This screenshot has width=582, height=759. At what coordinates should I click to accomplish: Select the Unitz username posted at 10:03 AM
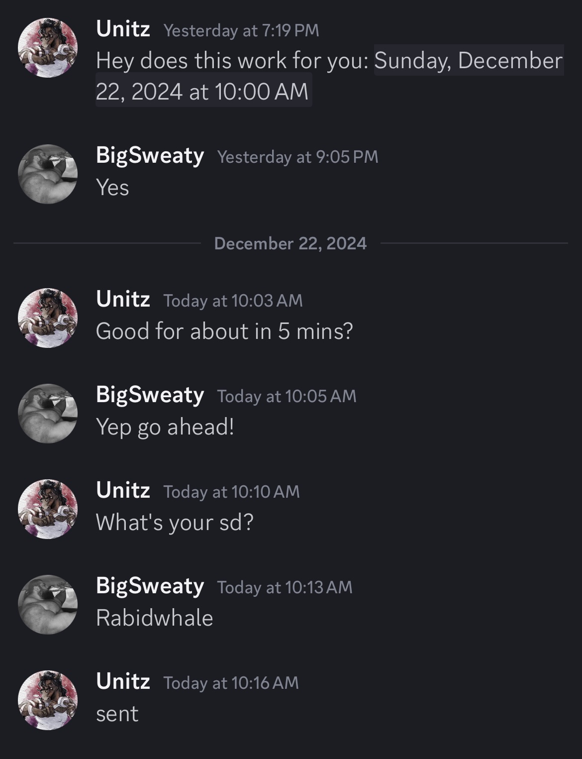(x=123, y=299)
